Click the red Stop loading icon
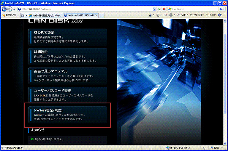The width and height of the screenshot is (228, 151). [164, 9]
